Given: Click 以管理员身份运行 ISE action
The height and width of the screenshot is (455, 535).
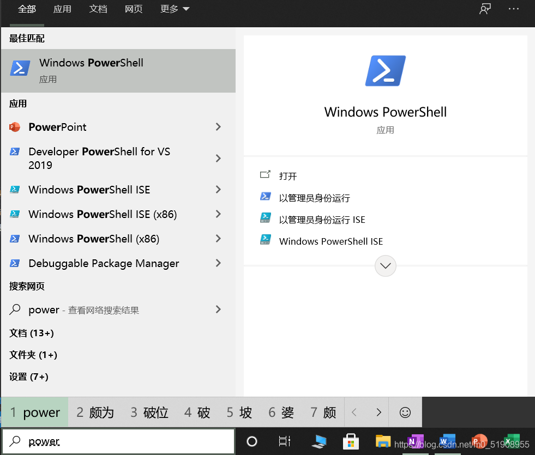Looking at the screenshot, I should [x=322, y=220].
